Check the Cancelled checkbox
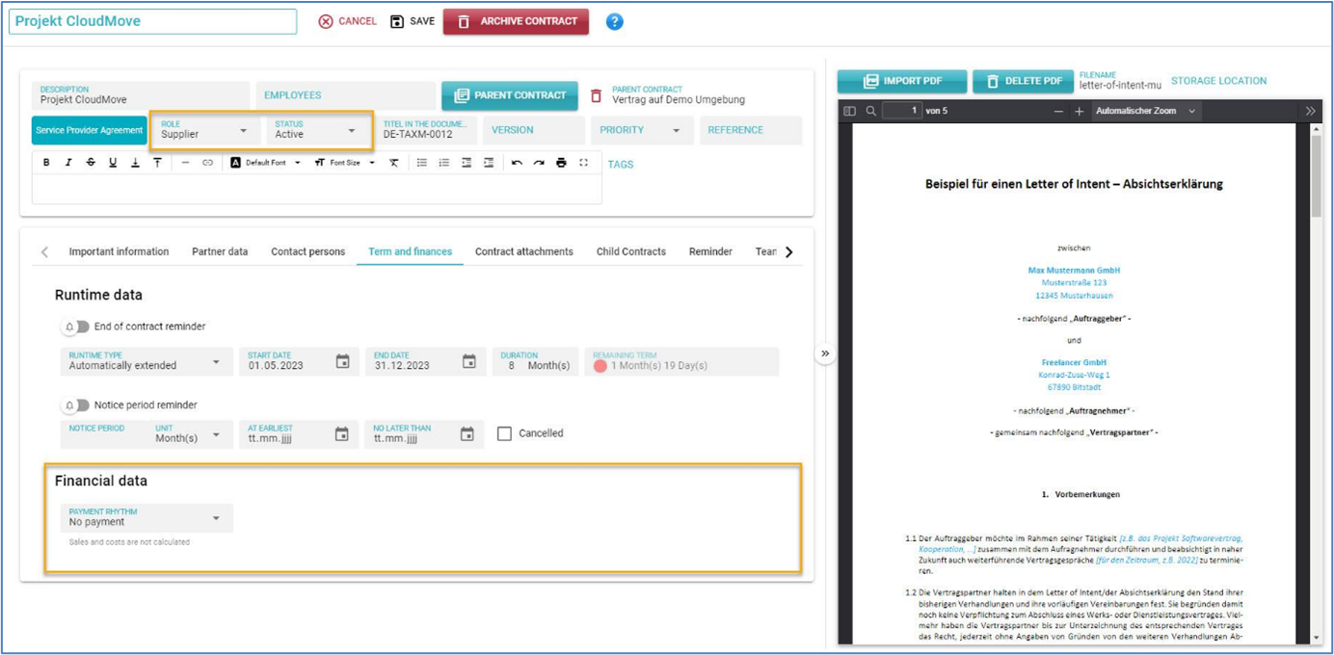The width and height of the screenshot is (1334, 655). pyautogui.click(x=504, y=433)
